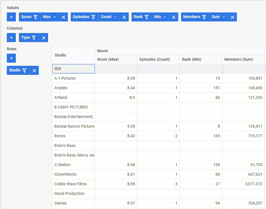This screenshot has width=266, height=209.
Task: Remove the Rank value field
Action: (x=173, y=17)
